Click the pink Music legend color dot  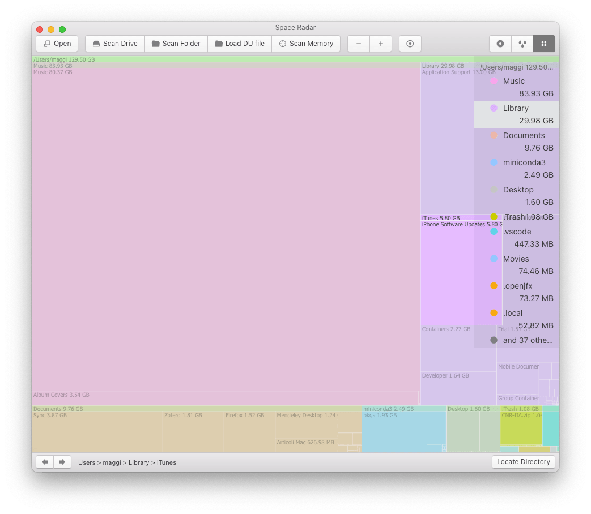[x=494, y=81]
